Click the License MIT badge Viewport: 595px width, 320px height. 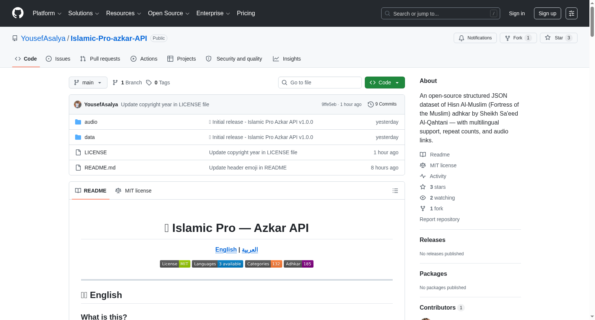point(175,264)
